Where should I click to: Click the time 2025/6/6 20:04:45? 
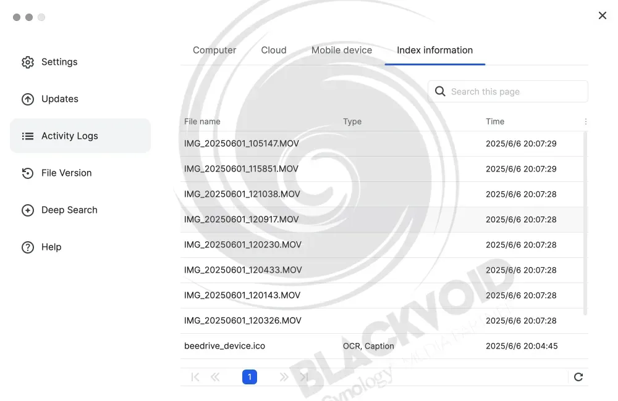click(x=522, y=346)
